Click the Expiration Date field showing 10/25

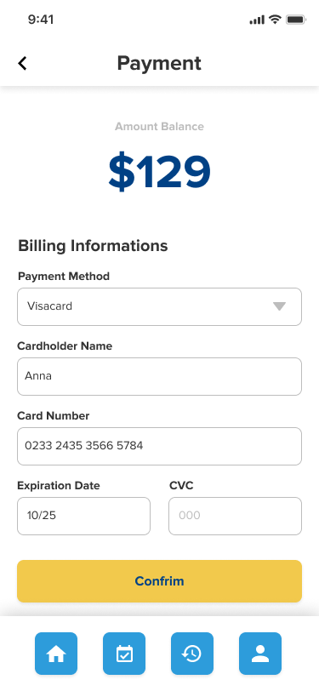(83, 516)
